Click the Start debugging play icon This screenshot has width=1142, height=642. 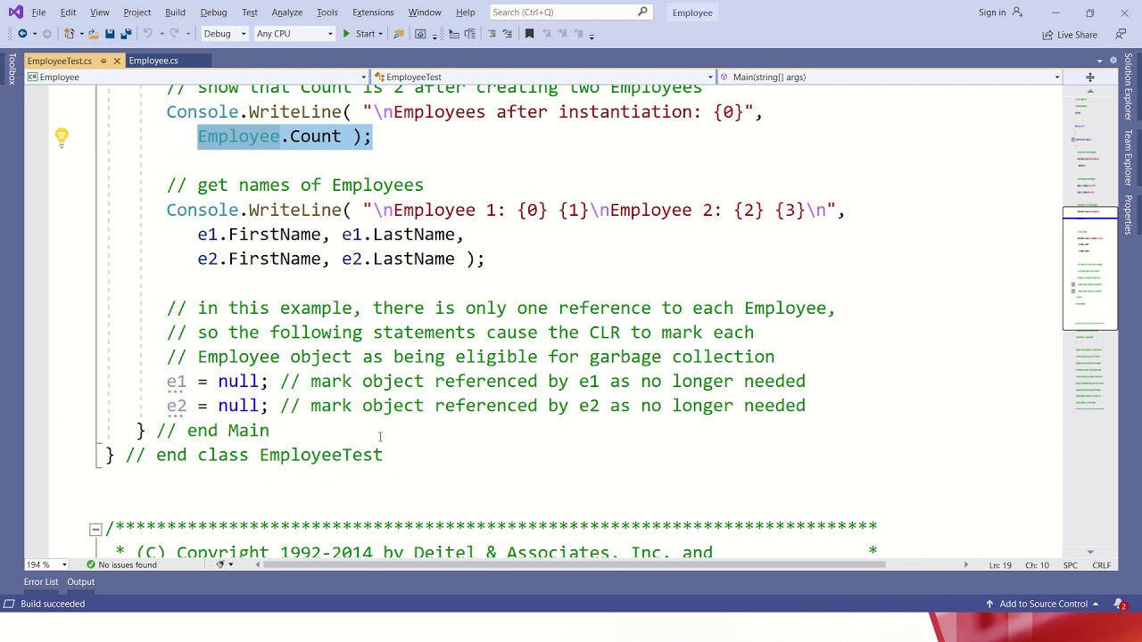[x=346, y=34]
